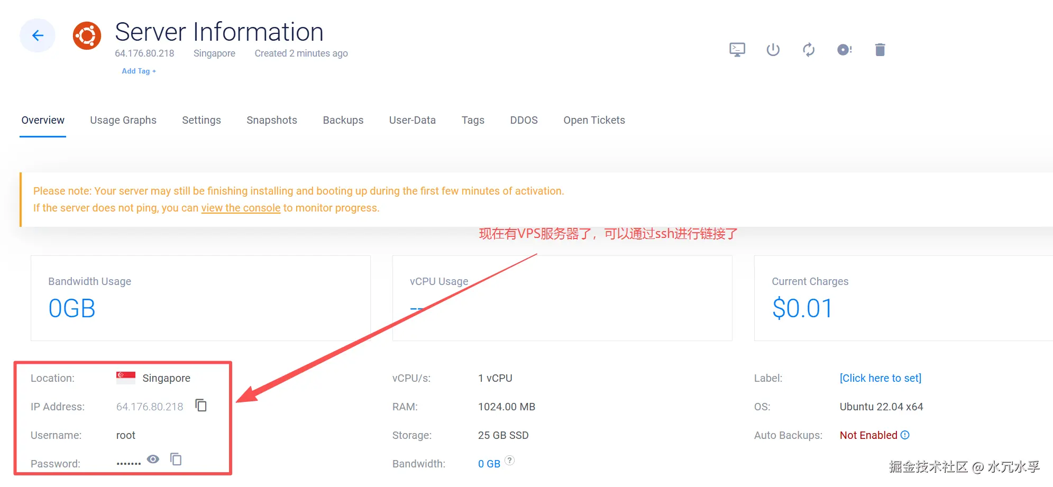The image size is (1053, 487).
Task: Restart server with the circular arrows icon
Action: [x=809, y=50]
